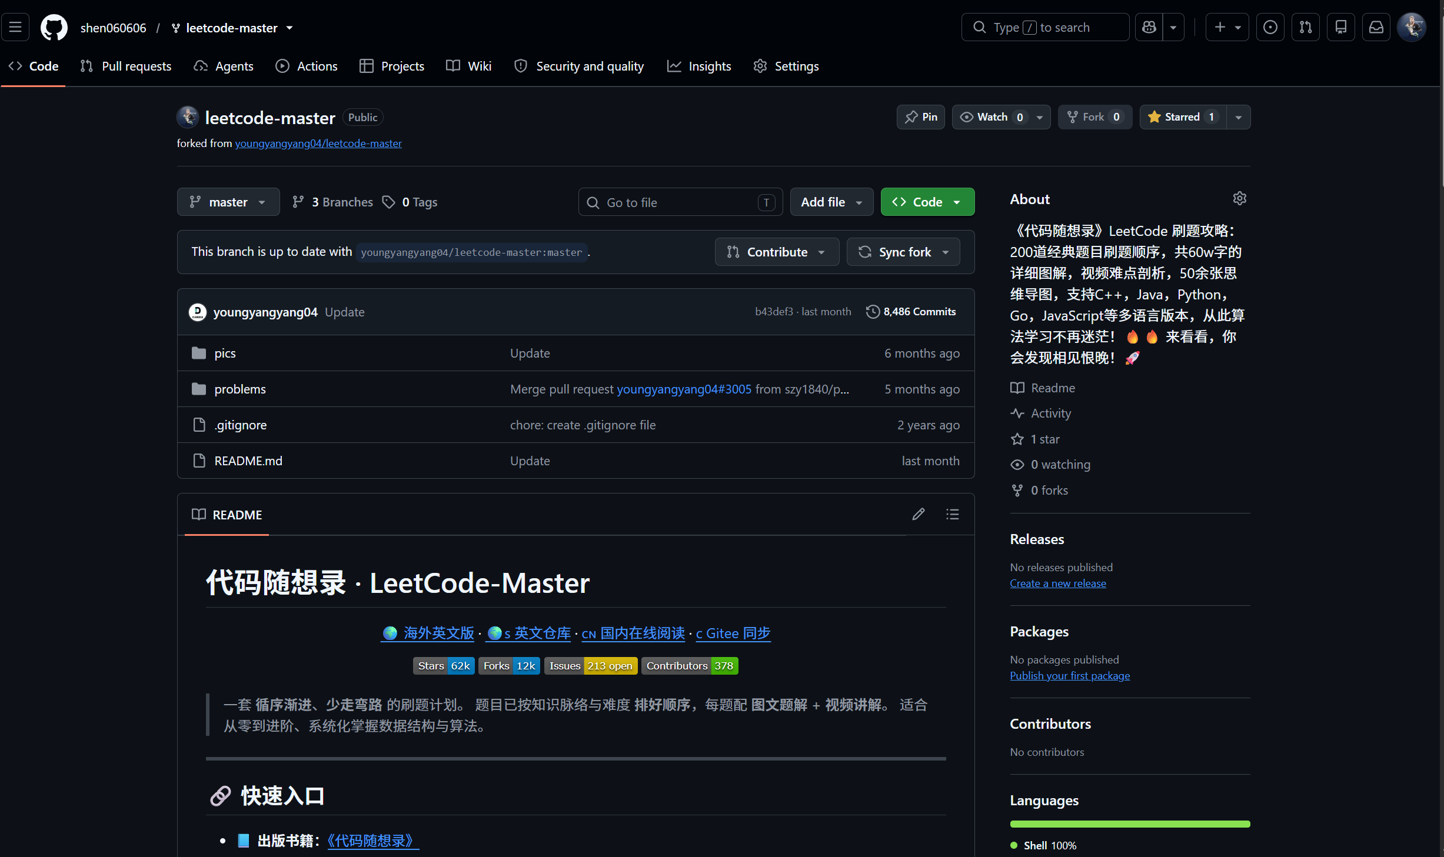The height and width of the screenshot is (857, 1444).
Task: Open the green Code dropdown
Action: 927,202
